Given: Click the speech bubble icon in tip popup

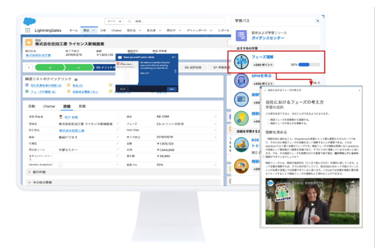Looking at the screenshot, I should 120,58.
